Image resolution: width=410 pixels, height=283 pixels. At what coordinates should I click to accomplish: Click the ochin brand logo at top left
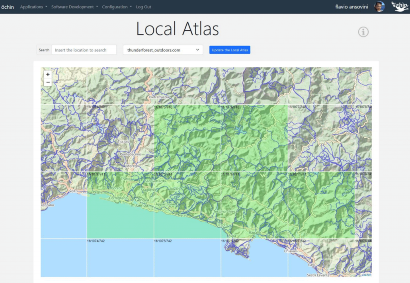tap(7, 7)
